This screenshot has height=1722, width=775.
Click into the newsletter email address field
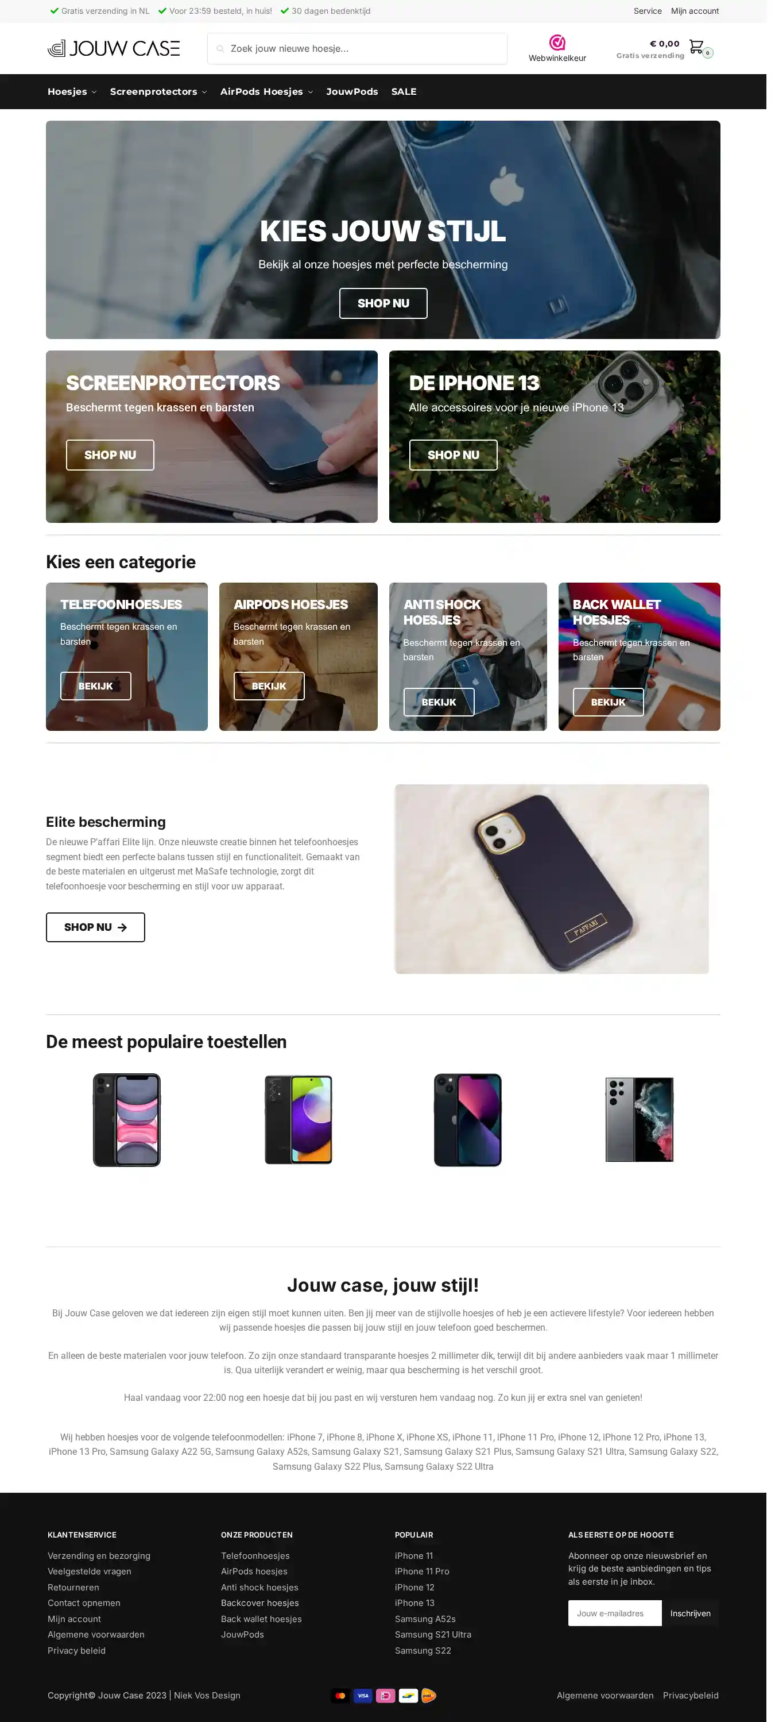click(615, 1613)
